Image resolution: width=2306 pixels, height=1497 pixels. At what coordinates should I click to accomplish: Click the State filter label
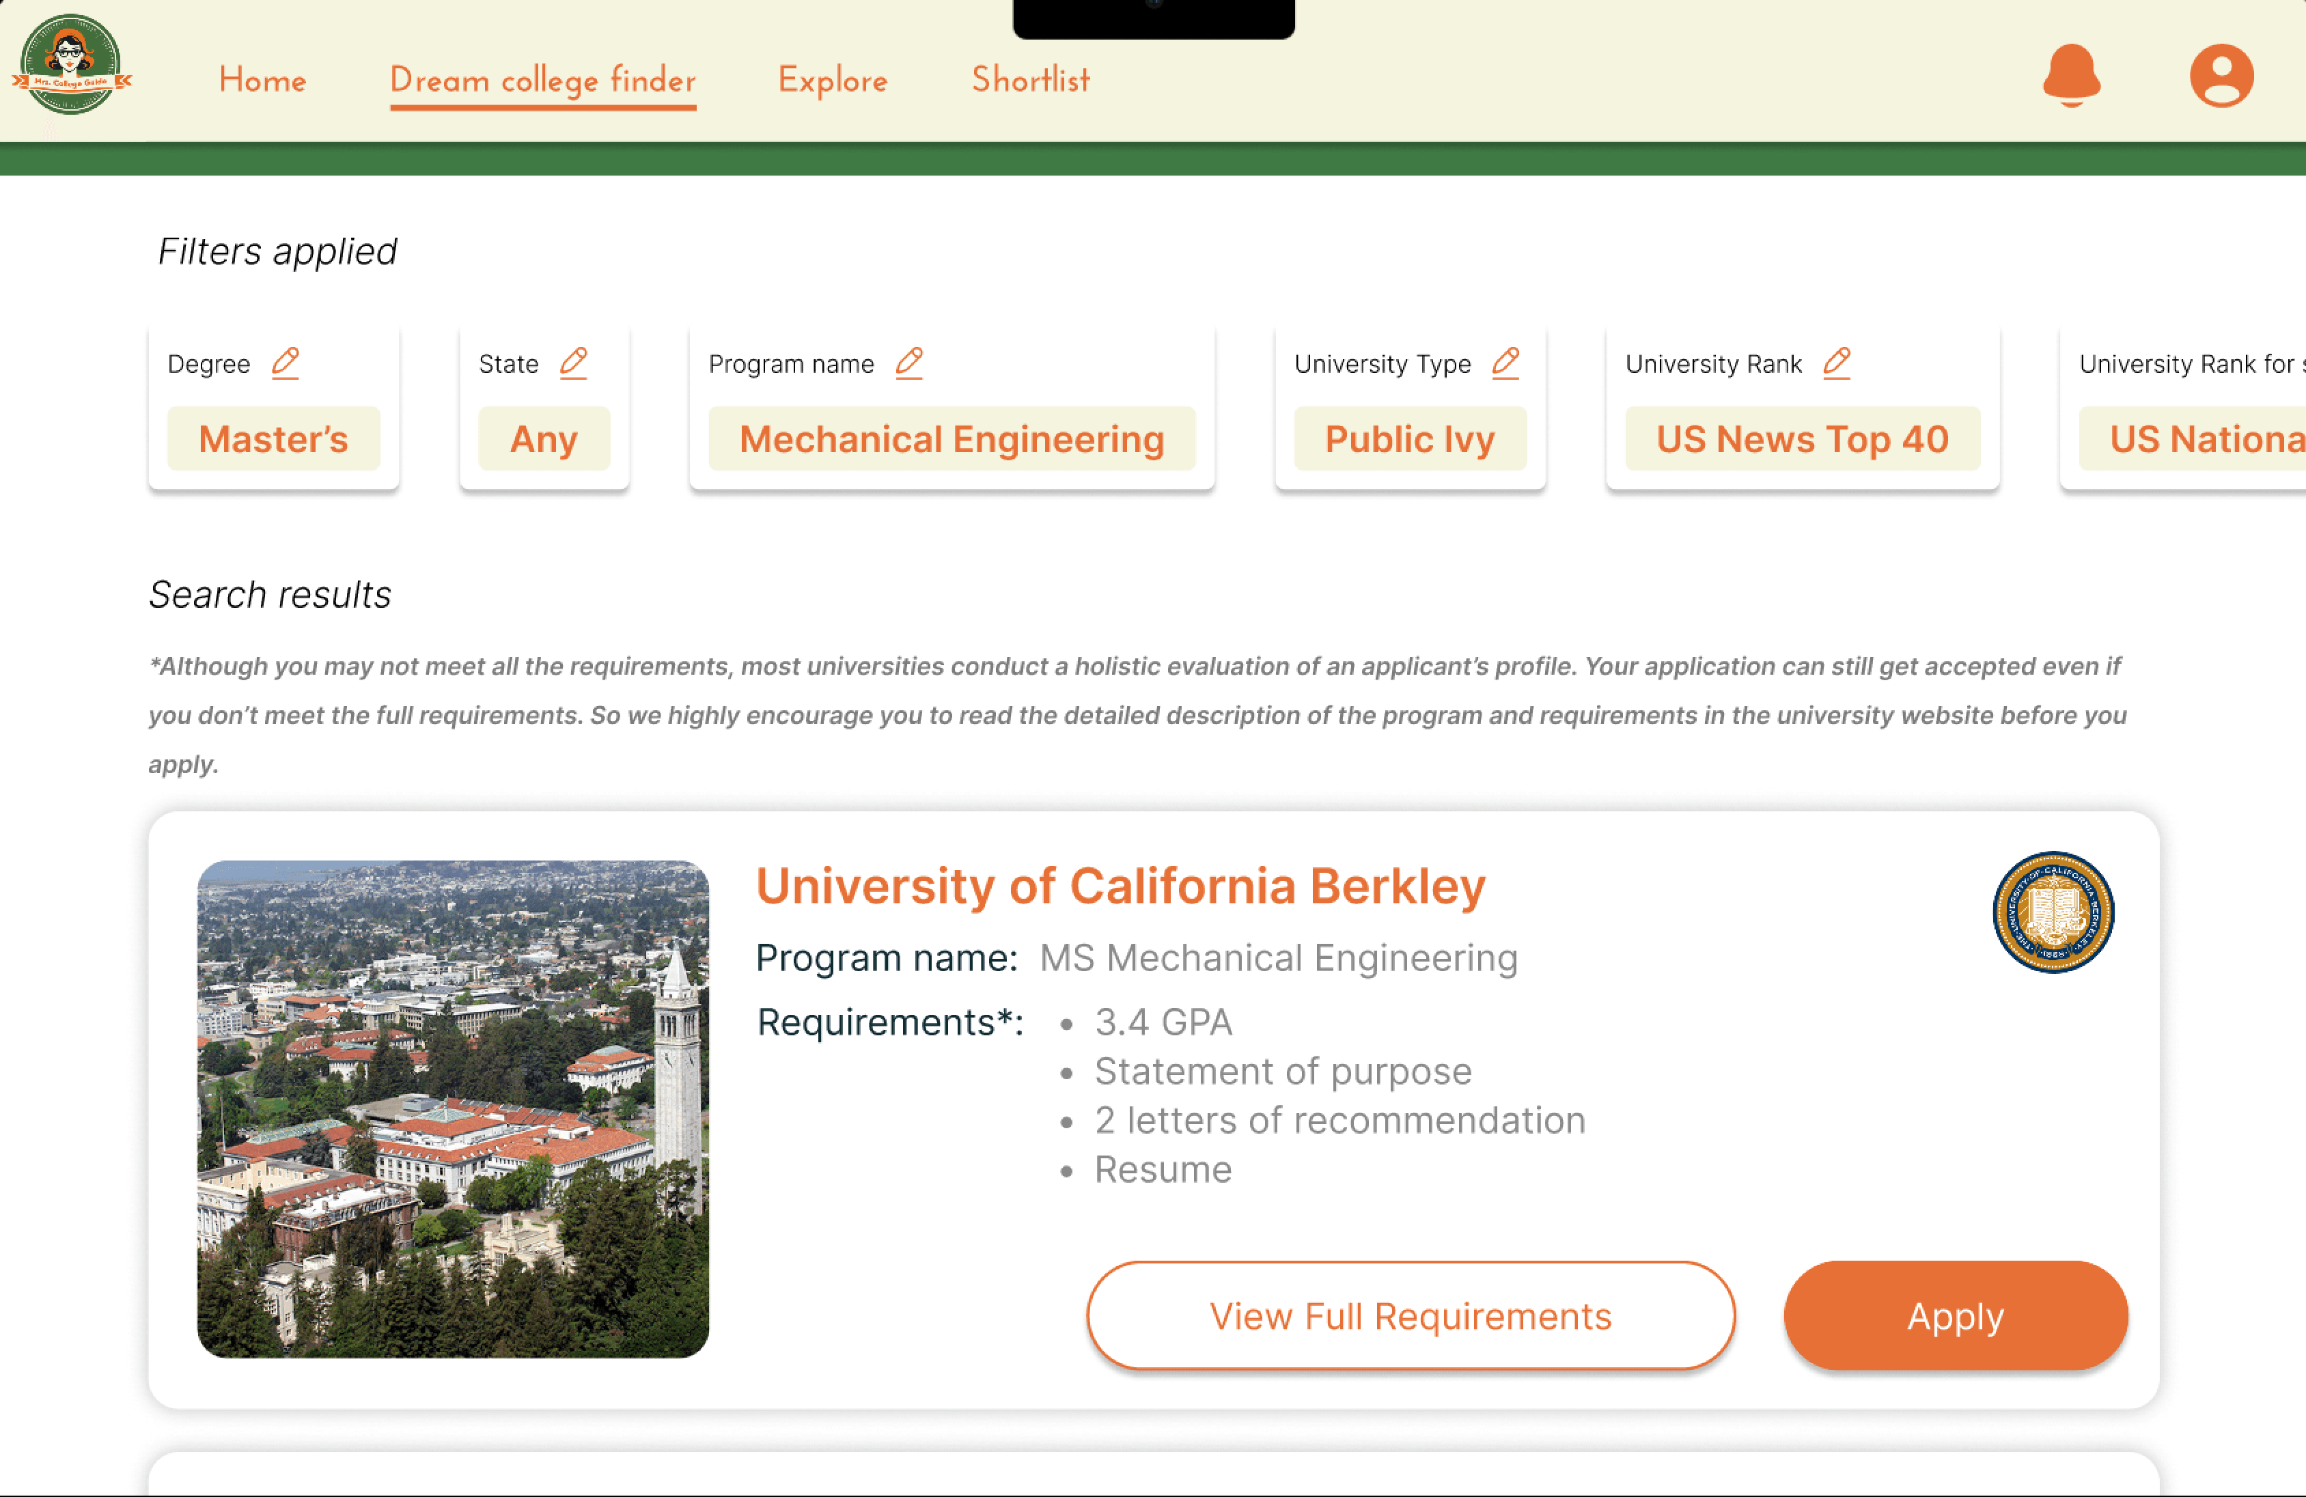(509, 363)
